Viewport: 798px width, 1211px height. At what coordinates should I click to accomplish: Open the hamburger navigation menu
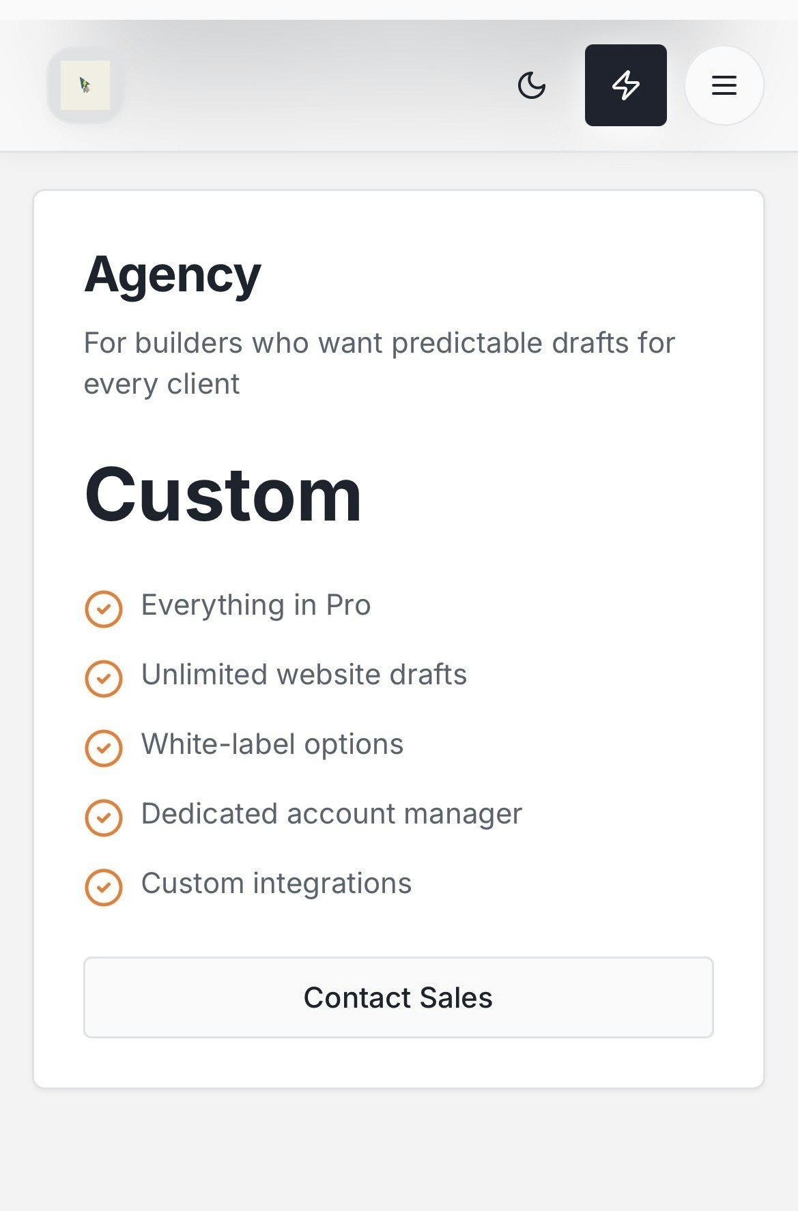[x=723, y=85]
